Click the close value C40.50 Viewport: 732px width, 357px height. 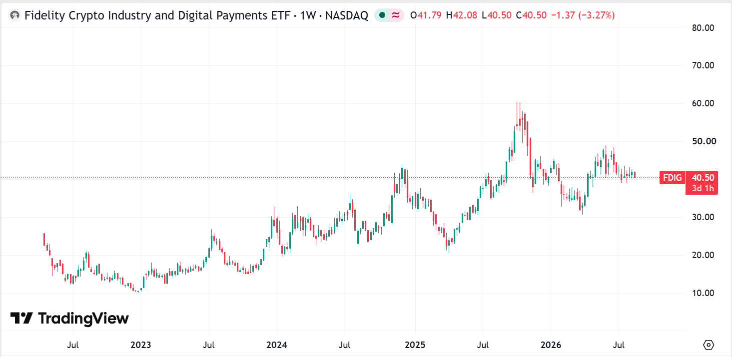tap(531, 15)
